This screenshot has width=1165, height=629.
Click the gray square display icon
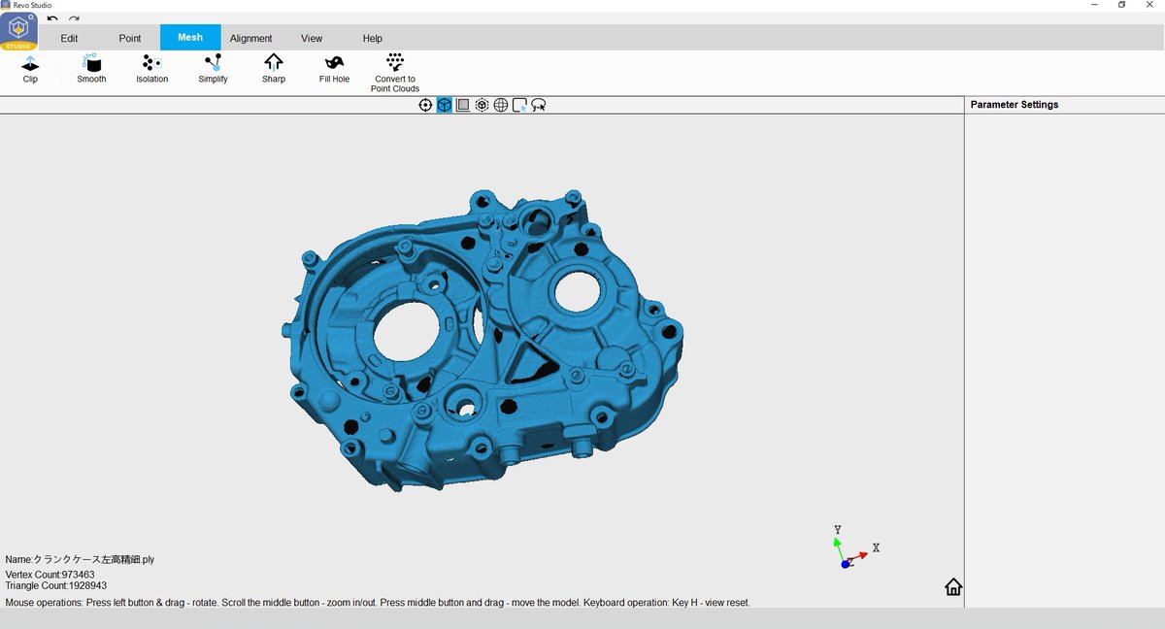click(463, 105)
